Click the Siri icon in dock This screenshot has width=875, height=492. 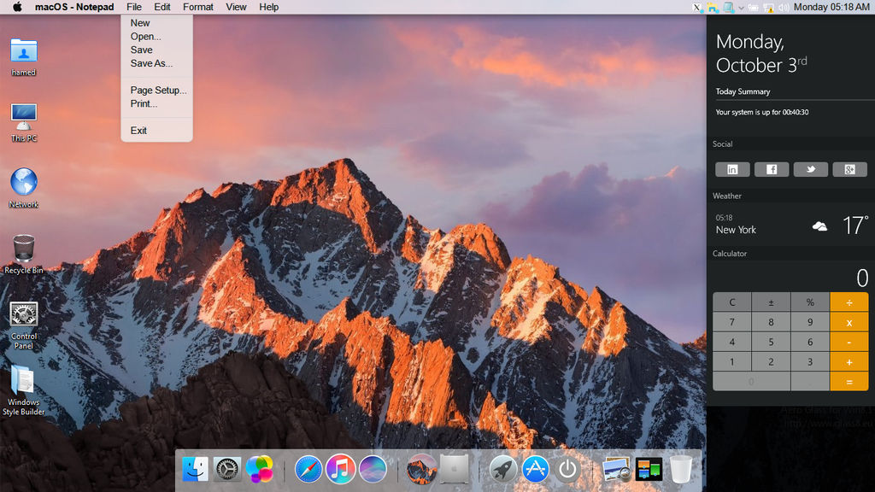coord(373,469)
